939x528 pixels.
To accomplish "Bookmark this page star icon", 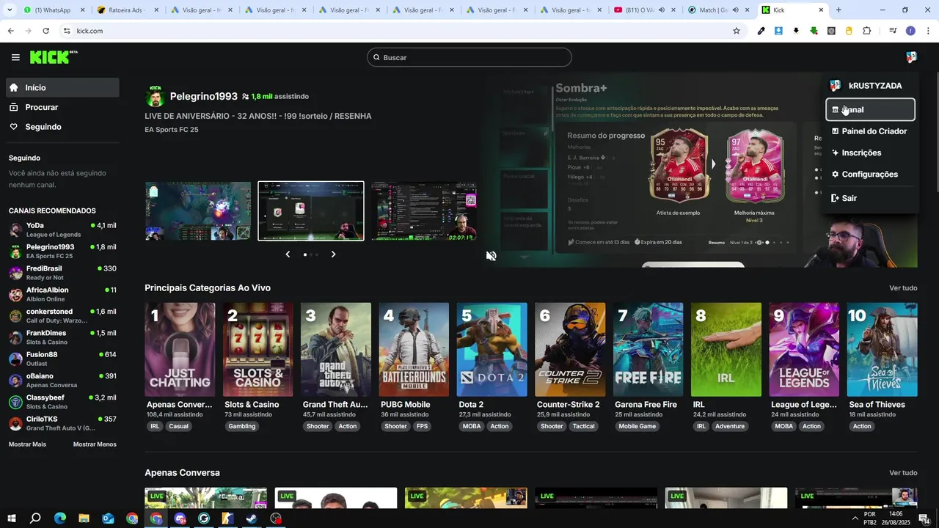I will click(x=737, y=31).
